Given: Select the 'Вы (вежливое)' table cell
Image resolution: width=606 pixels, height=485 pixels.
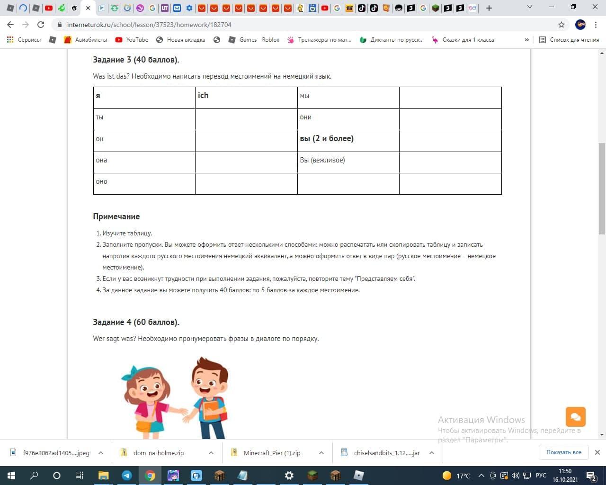Looking at the screenshot, I should point(348,162).
